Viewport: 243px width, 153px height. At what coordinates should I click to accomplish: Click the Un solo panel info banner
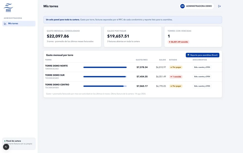pos(133,20)
